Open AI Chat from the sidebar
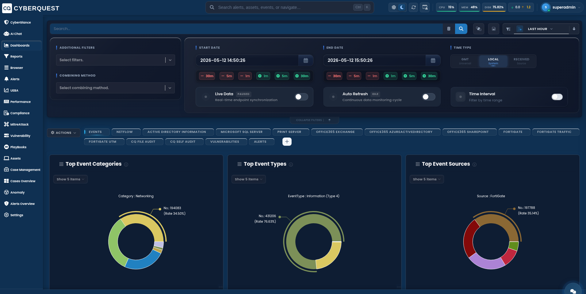The width and height of the screenshot is (586, 294). click(16, 34)
